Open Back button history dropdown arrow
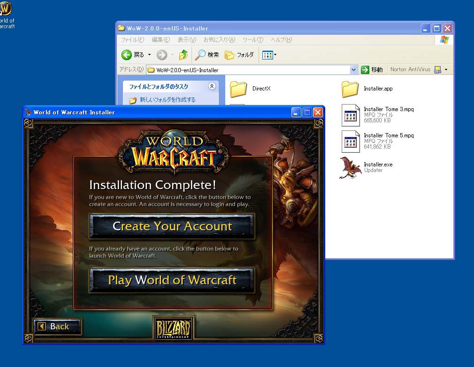 [149, 55]
